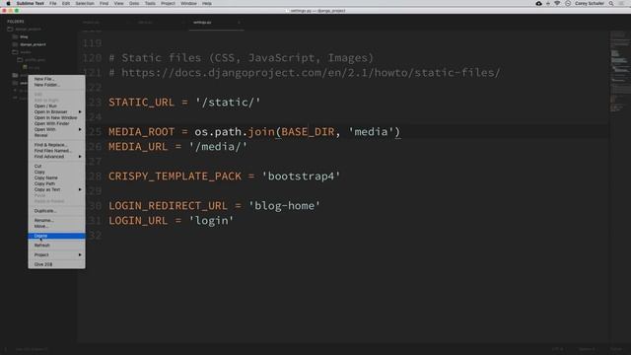Click the Wi-Fi status icon
Screen dimensions: 631x355
point(557,3)
